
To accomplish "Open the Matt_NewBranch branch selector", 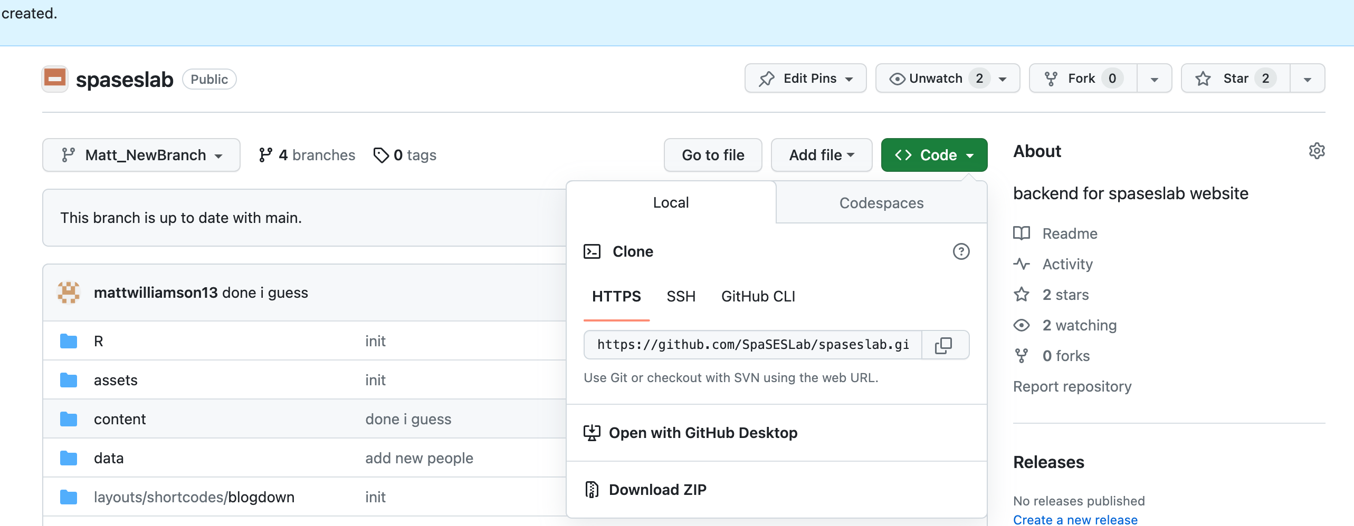I will [x=141, y=155].
